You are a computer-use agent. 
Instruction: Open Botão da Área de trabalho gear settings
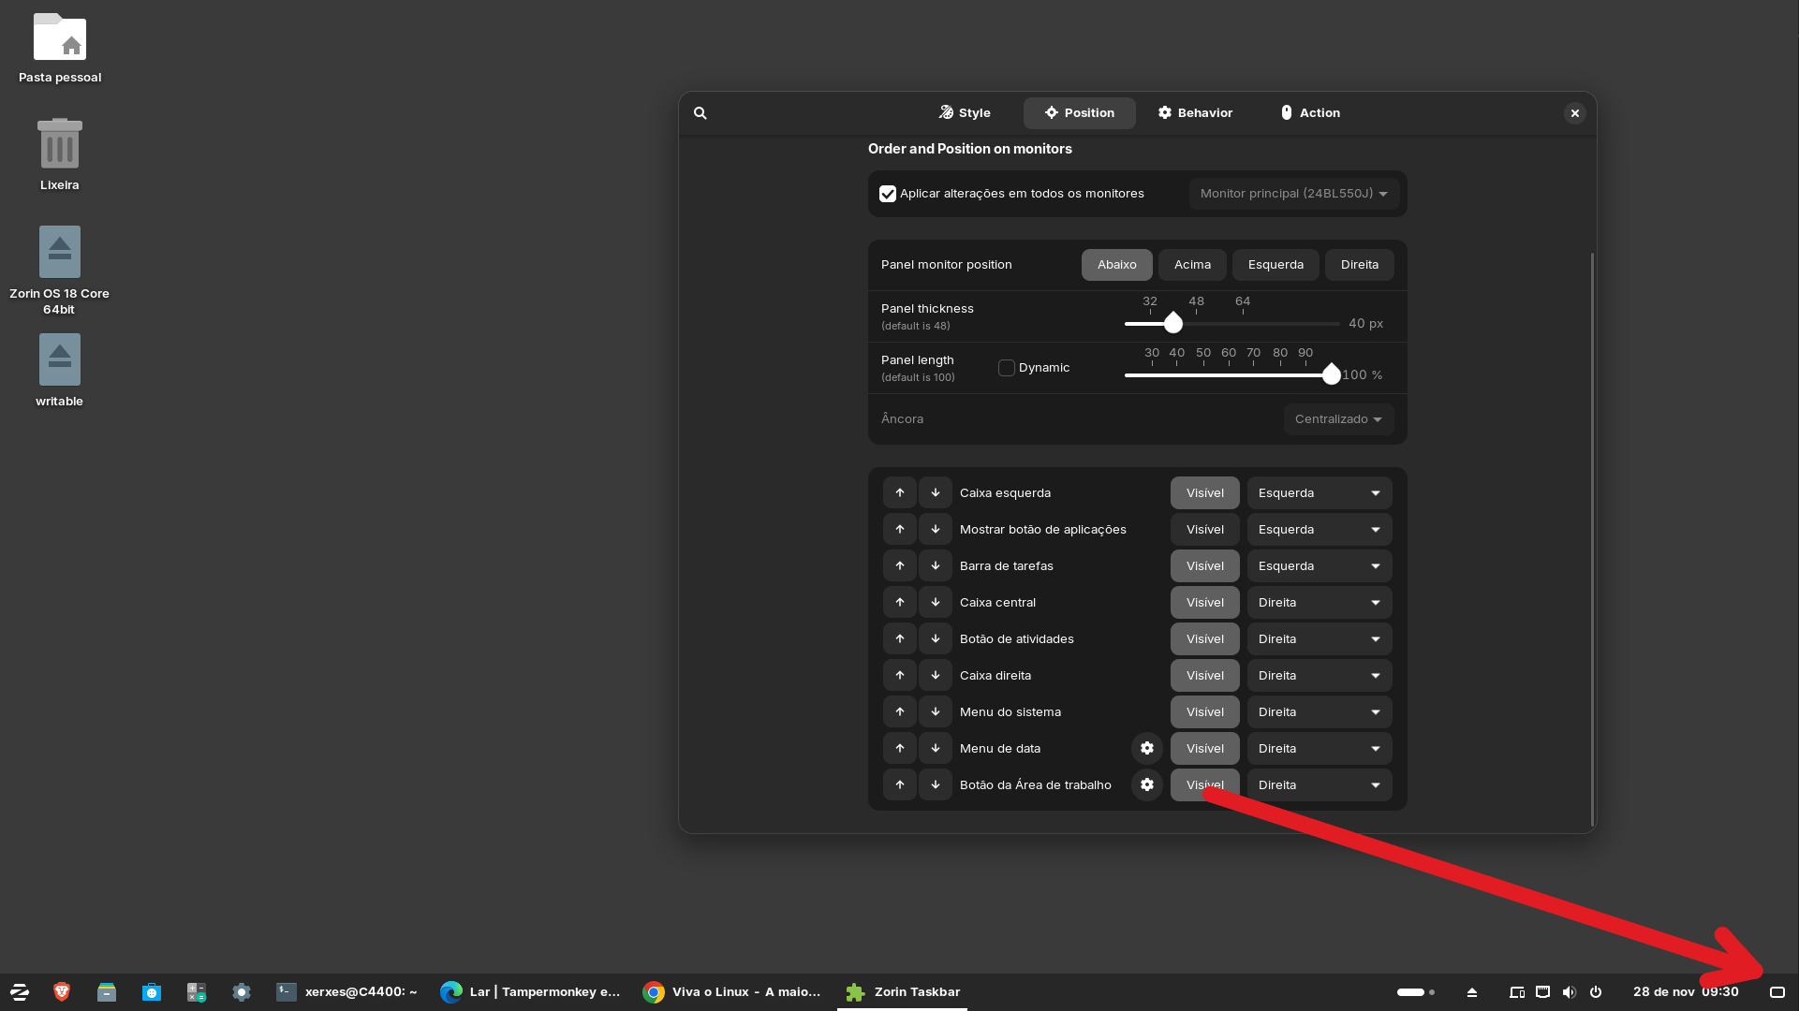pos(1146,785)
